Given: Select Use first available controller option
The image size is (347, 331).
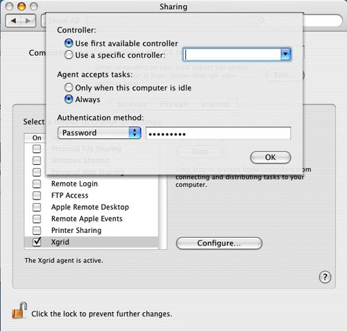Looking at the screenshot, I should pyautogui.click(x=69, y=43).
